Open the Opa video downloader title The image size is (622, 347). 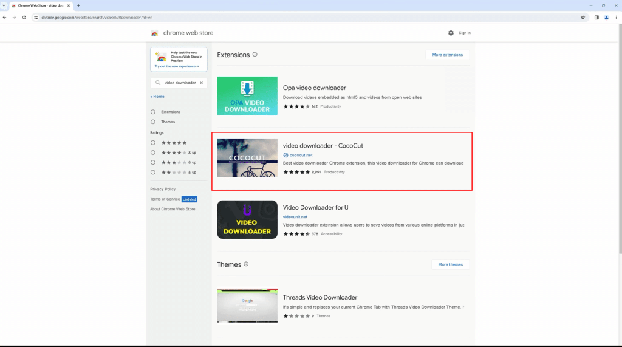click(314, 88)
